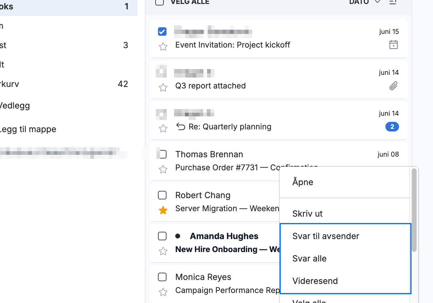Image resolution: width=433 pixels, height=303 pixels.
Task: Star the Purchase Order #7731 email
Action: 163,169
